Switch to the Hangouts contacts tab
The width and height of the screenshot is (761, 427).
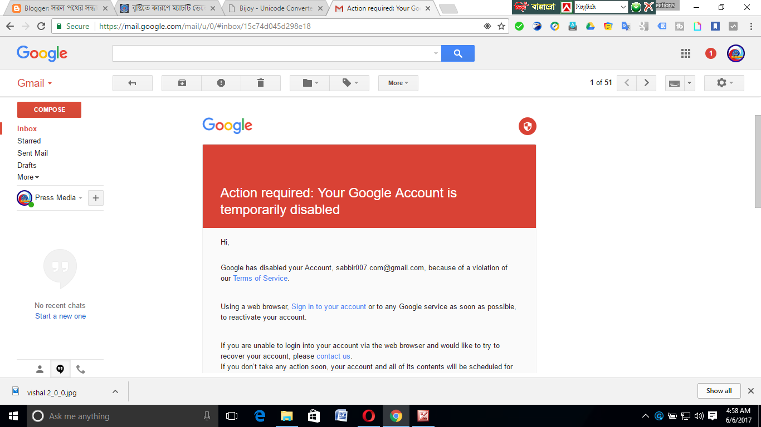[x=40, y=369]
